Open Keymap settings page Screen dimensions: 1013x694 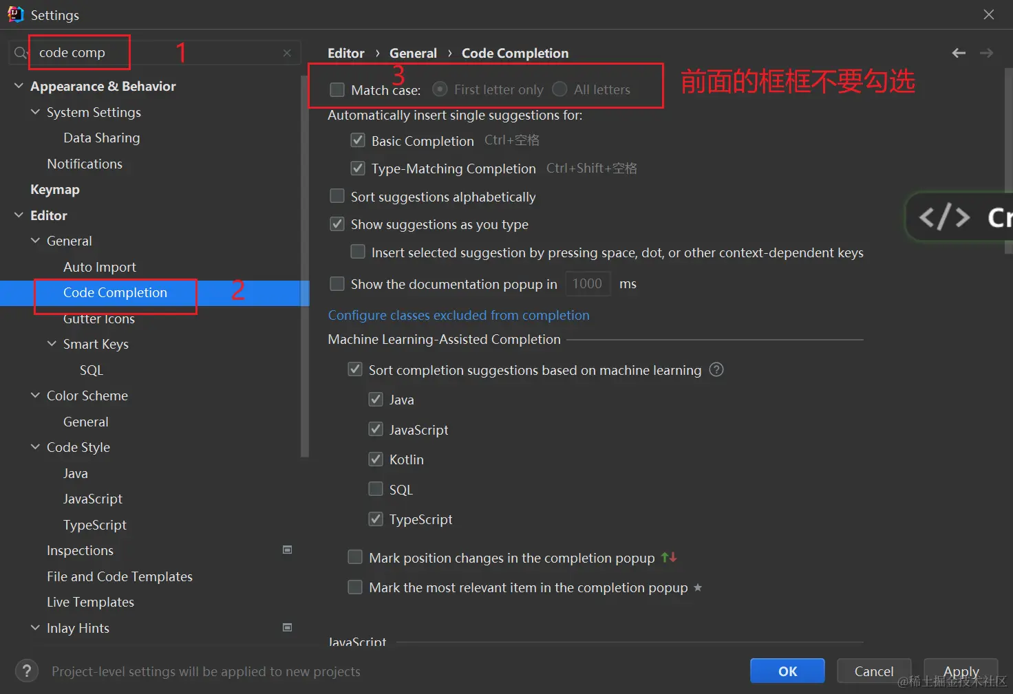[55, 189]
